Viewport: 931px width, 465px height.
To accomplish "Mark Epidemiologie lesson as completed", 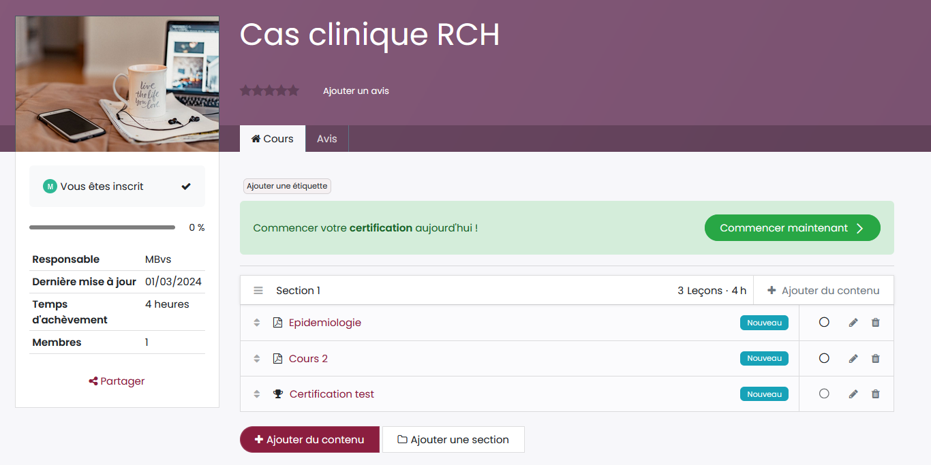I will click(824, 323).
